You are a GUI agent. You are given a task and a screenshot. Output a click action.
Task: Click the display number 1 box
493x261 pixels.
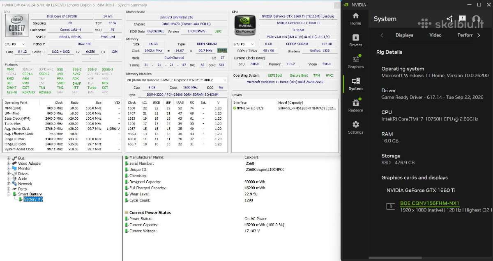click(x=391, y=206)
